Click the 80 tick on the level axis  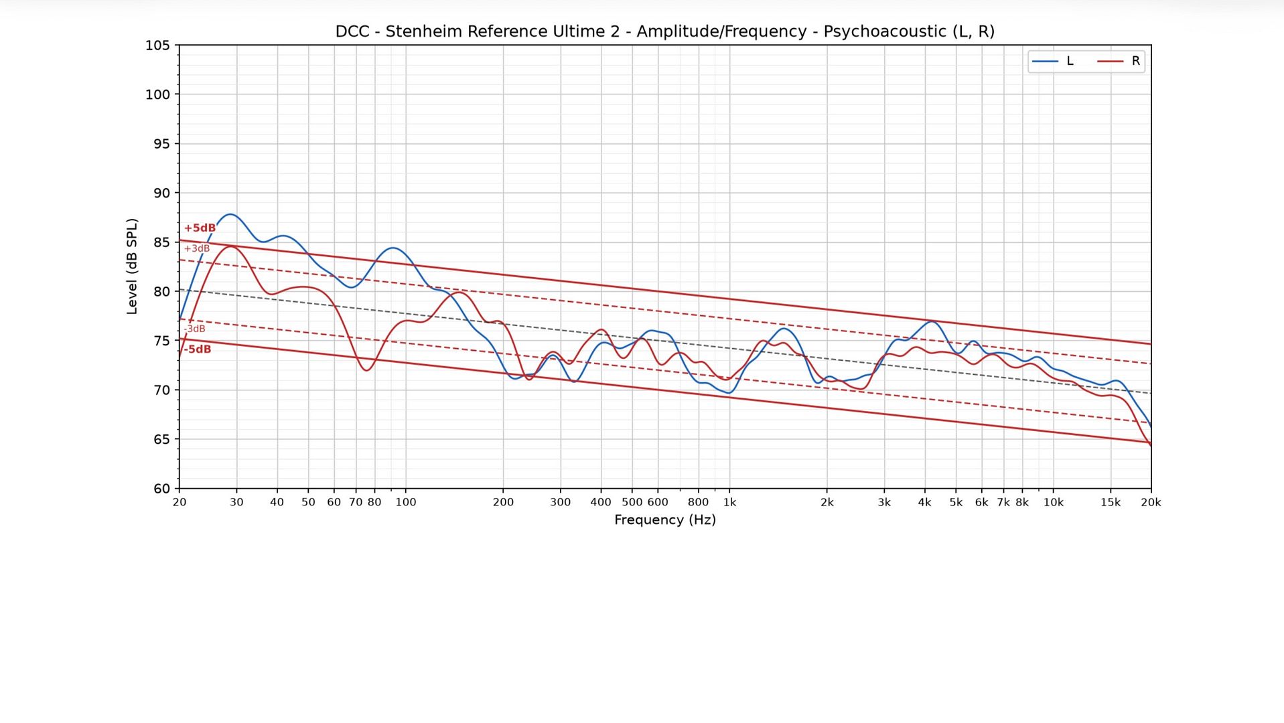click(162, 292)
